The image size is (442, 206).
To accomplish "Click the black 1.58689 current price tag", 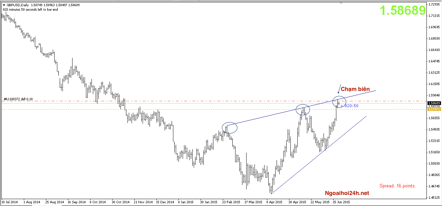I will [x=434, y=103].
